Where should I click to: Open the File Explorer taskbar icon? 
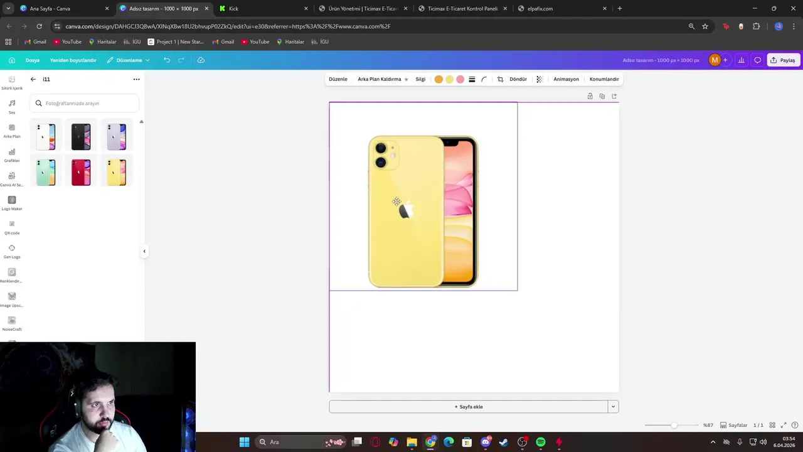(412, 442)
